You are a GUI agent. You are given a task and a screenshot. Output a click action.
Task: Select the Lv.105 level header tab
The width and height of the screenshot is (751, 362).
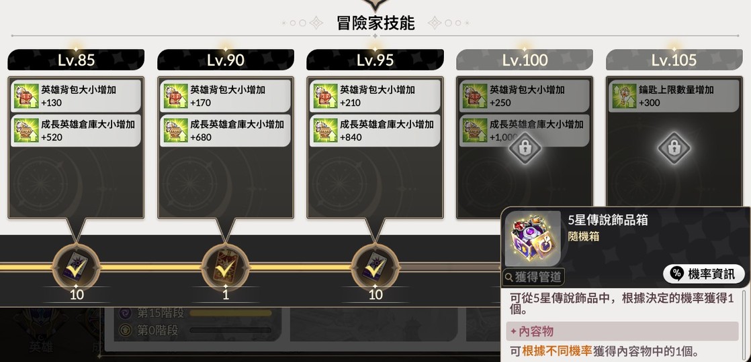(674, 60)
